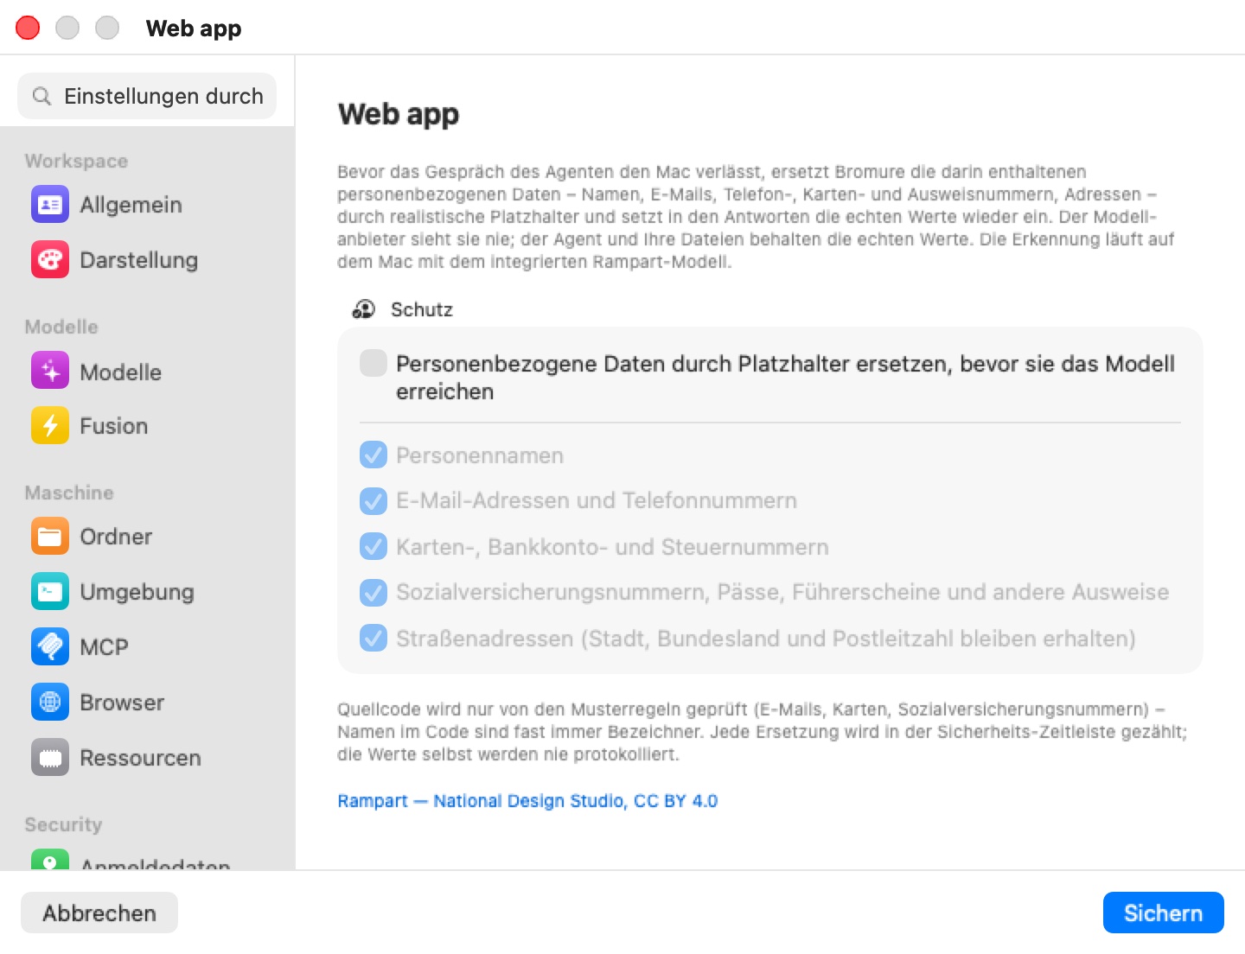Enable replacing personal data with placeholders

pyautogui.click(x=373, y=364)
